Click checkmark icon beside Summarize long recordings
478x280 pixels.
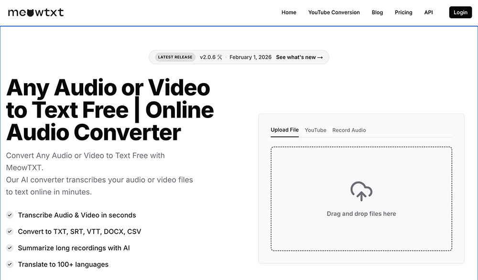click(10, 248)
